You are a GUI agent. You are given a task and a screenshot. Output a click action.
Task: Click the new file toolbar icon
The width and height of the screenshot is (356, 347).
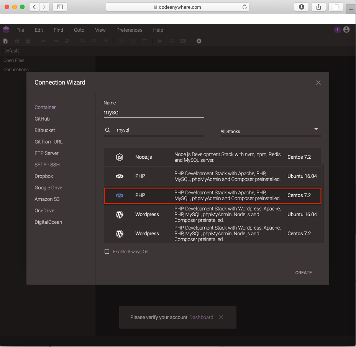pos(5,41)
